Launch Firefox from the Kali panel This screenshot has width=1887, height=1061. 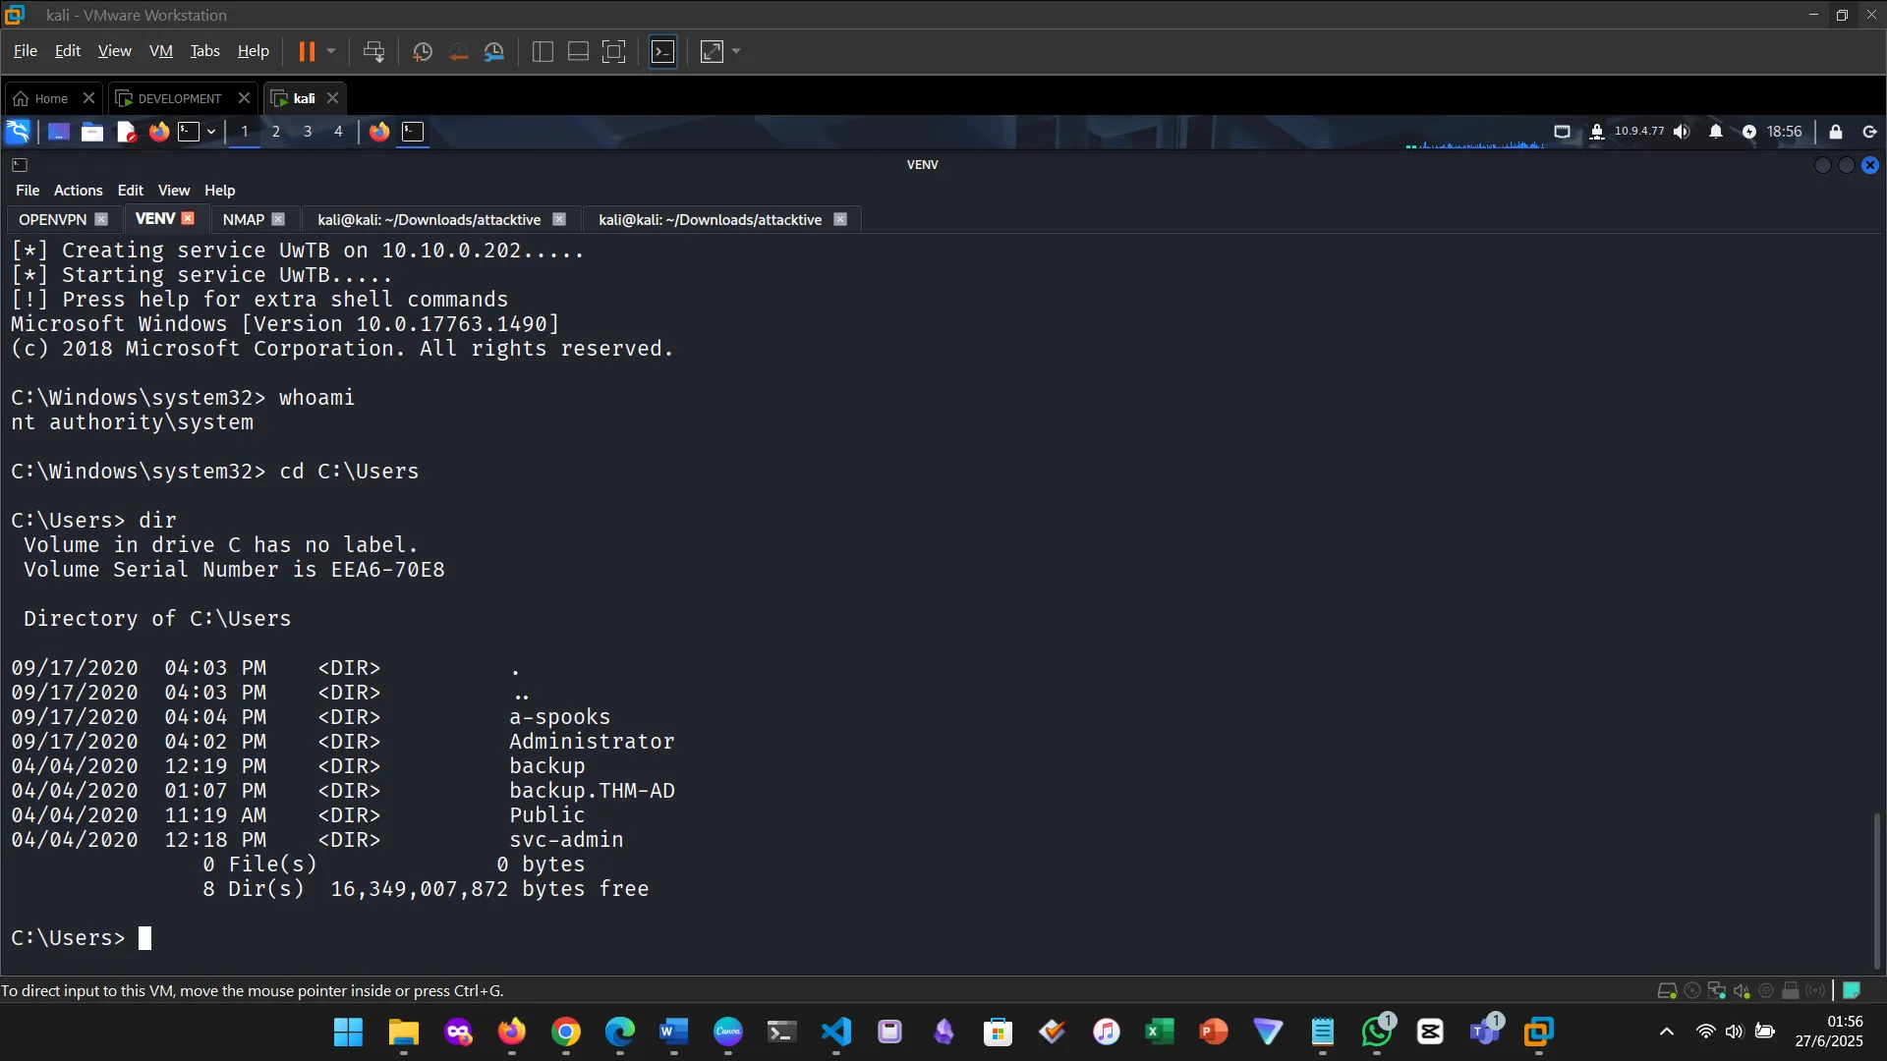[x=159, y=132]
